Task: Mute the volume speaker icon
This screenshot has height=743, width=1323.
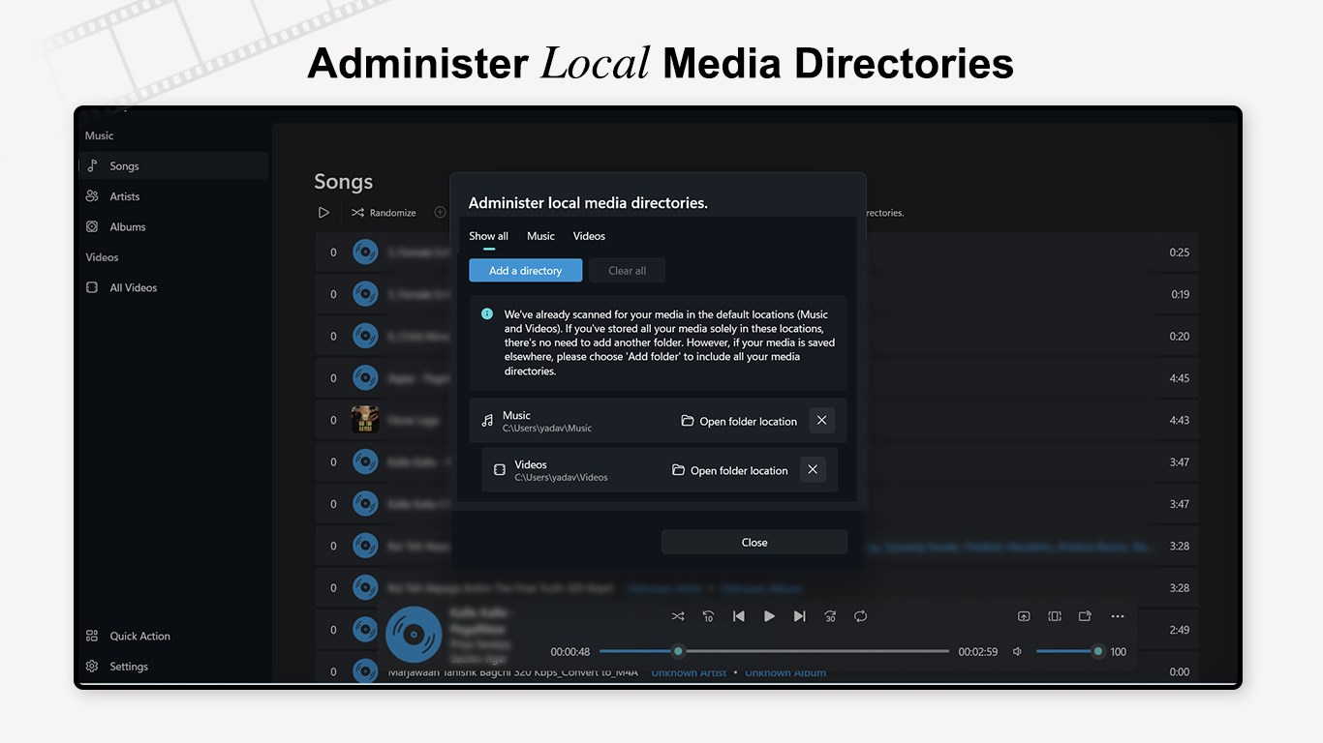Action: [1017, 652]
